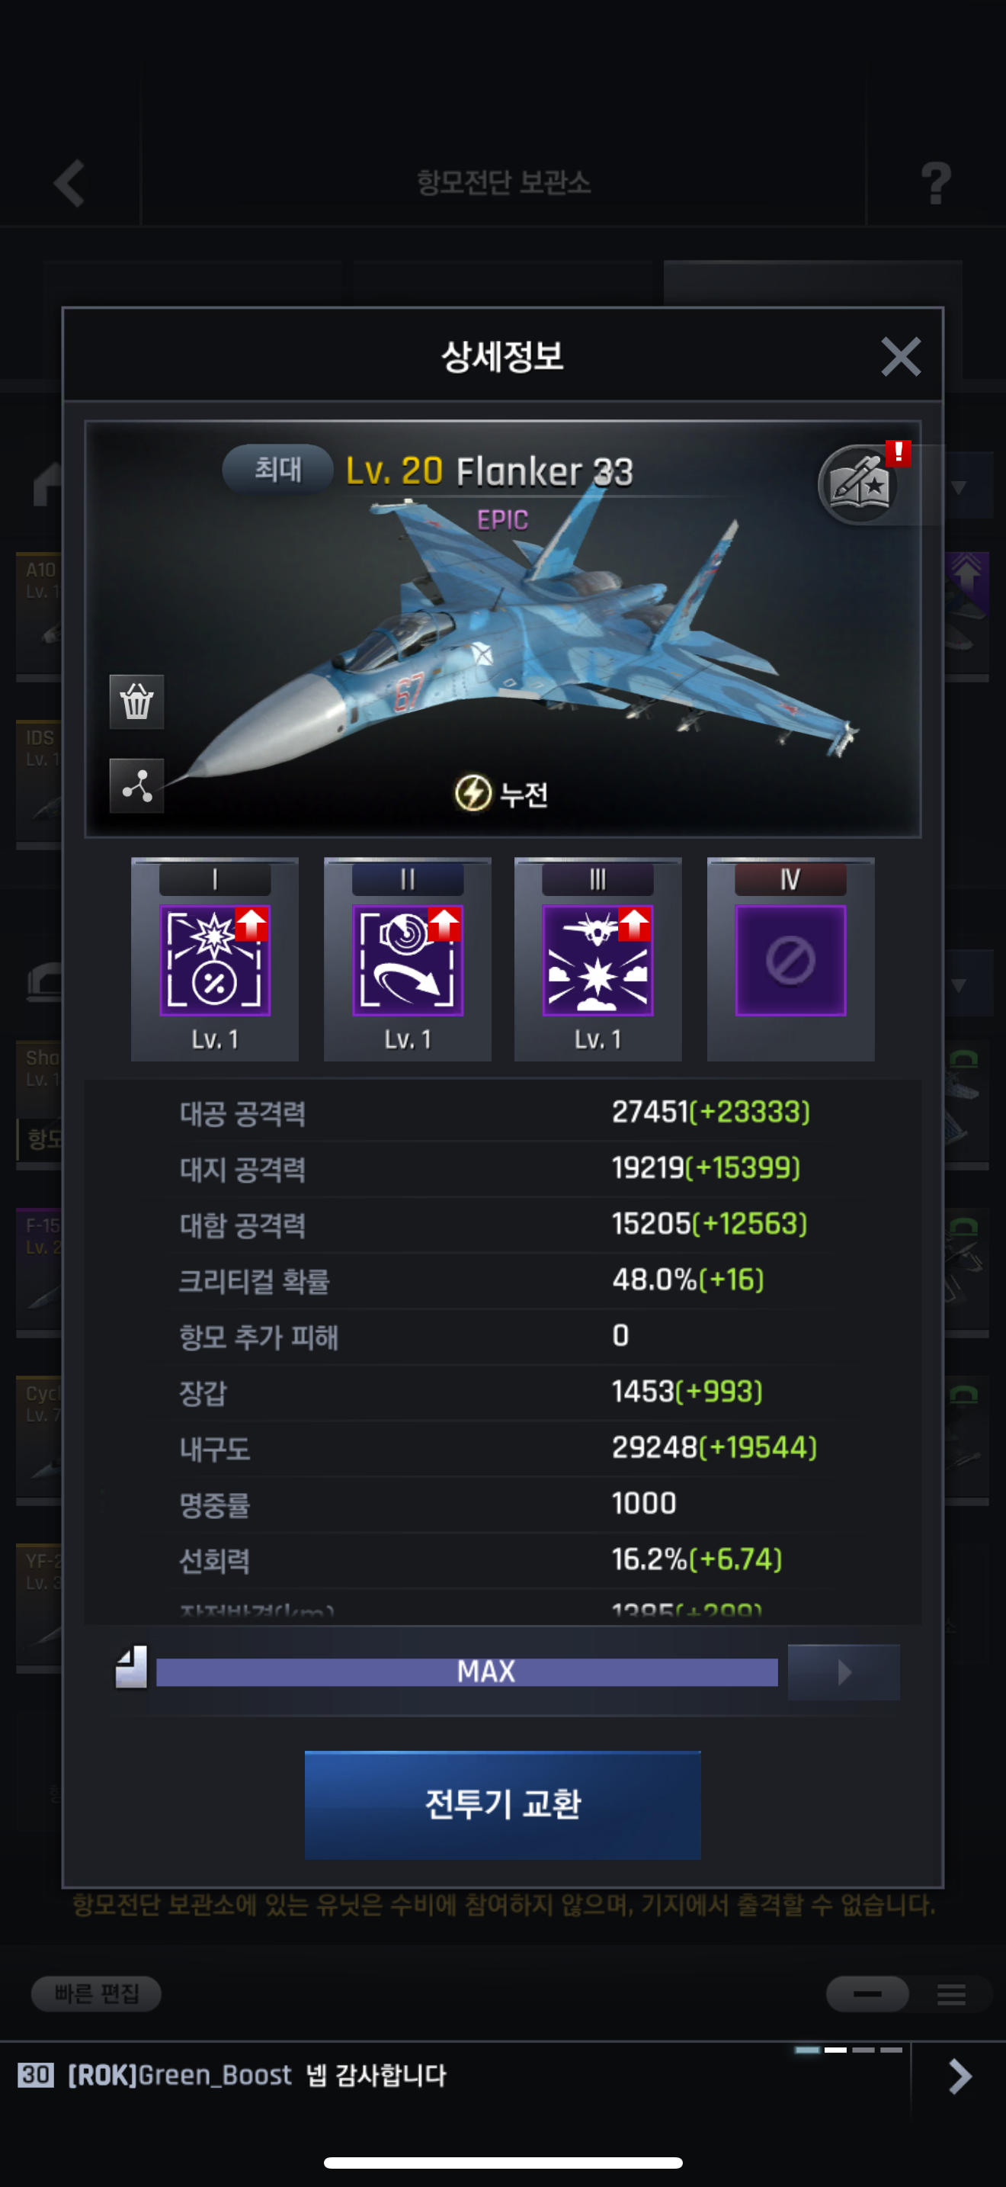Screen dimensions: 1006x2187
Task: Select skill slot I upgrade icon
Action: pyautogui.click(x=215, y=960)
